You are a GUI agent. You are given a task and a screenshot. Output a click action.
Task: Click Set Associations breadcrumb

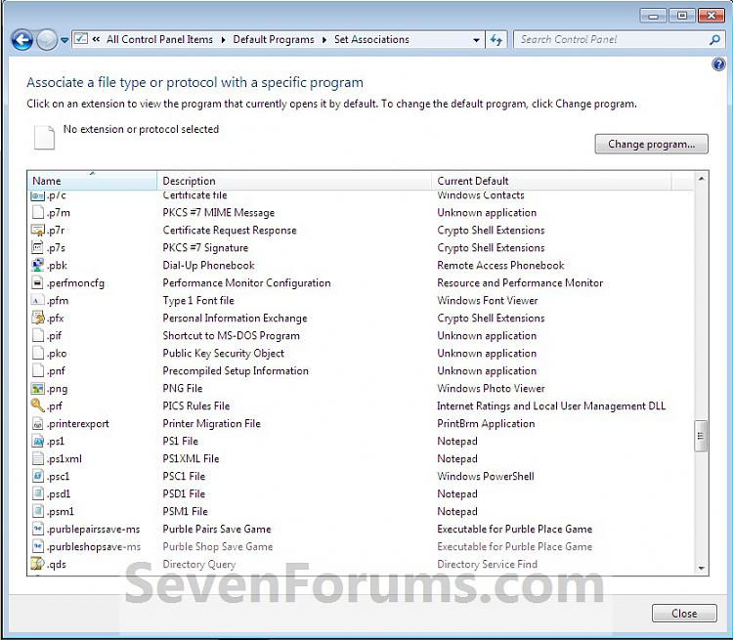pos(371,39)
